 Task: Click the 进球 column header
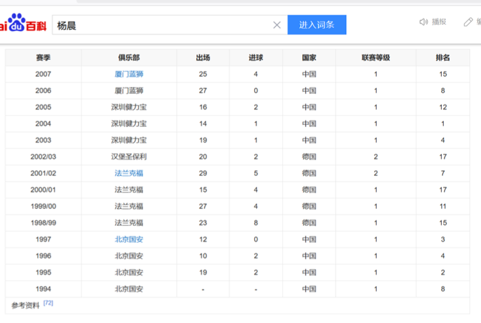point(256,57)
